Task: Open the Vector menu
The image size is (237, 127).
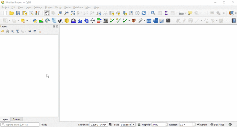Action: pyautogui.click(x=58, y=7)
